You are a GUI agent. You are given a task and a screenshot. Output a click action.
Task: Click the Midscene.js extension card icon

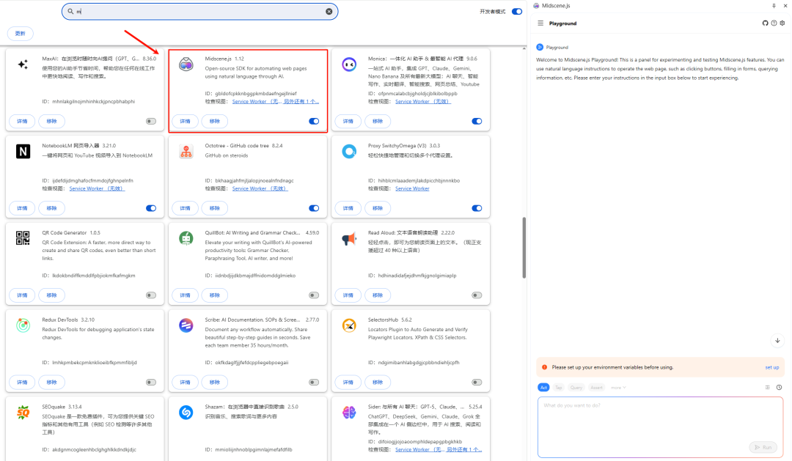click(186, 64)
